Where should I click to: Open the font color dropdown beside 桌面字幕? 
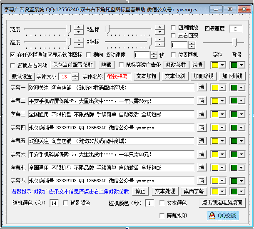tap(222, 191)
